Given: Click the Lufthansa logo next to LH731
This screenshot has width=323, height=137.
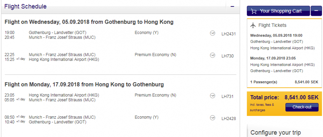Looking at the screenshot, I should 212,96.
